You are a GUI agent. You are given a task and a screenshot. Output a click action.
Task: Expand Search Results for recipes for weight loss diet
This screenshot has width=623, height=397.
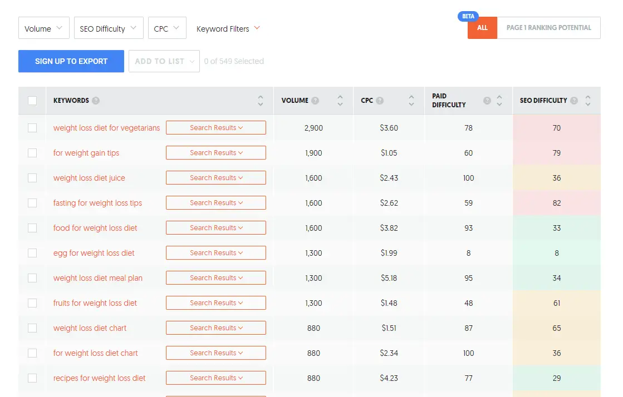[216, 378]
